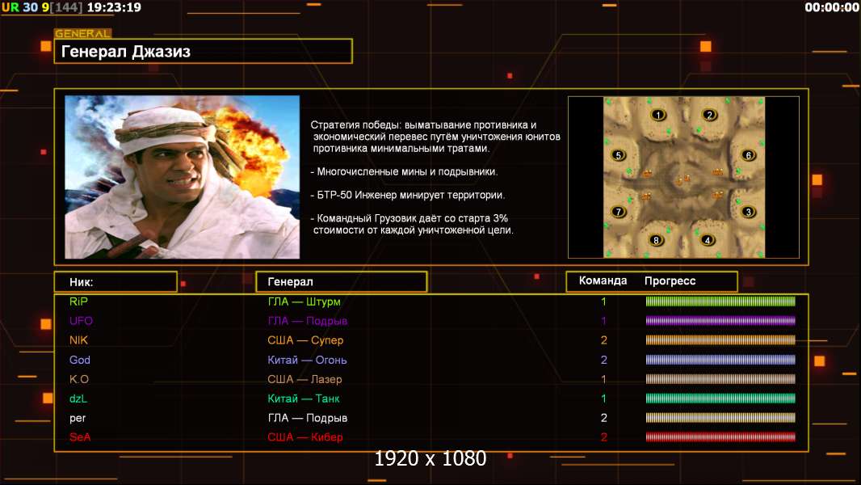
Task: Select start position 7 on the minimap
Action: (619, 212)
